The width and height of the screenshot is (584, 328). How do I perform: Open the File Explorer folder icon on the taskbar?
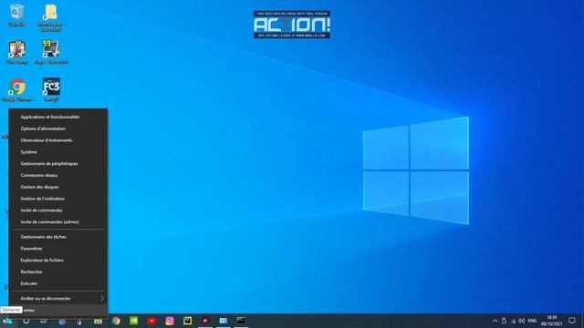[98, 321]
